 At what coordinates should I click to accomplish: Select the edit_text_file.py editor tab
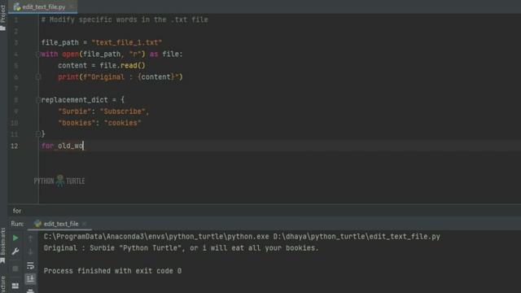(x=43, y=7)
